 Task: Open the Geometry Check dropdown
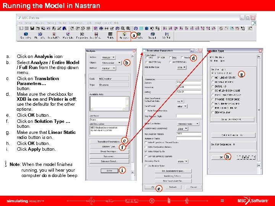click(183, 161)
